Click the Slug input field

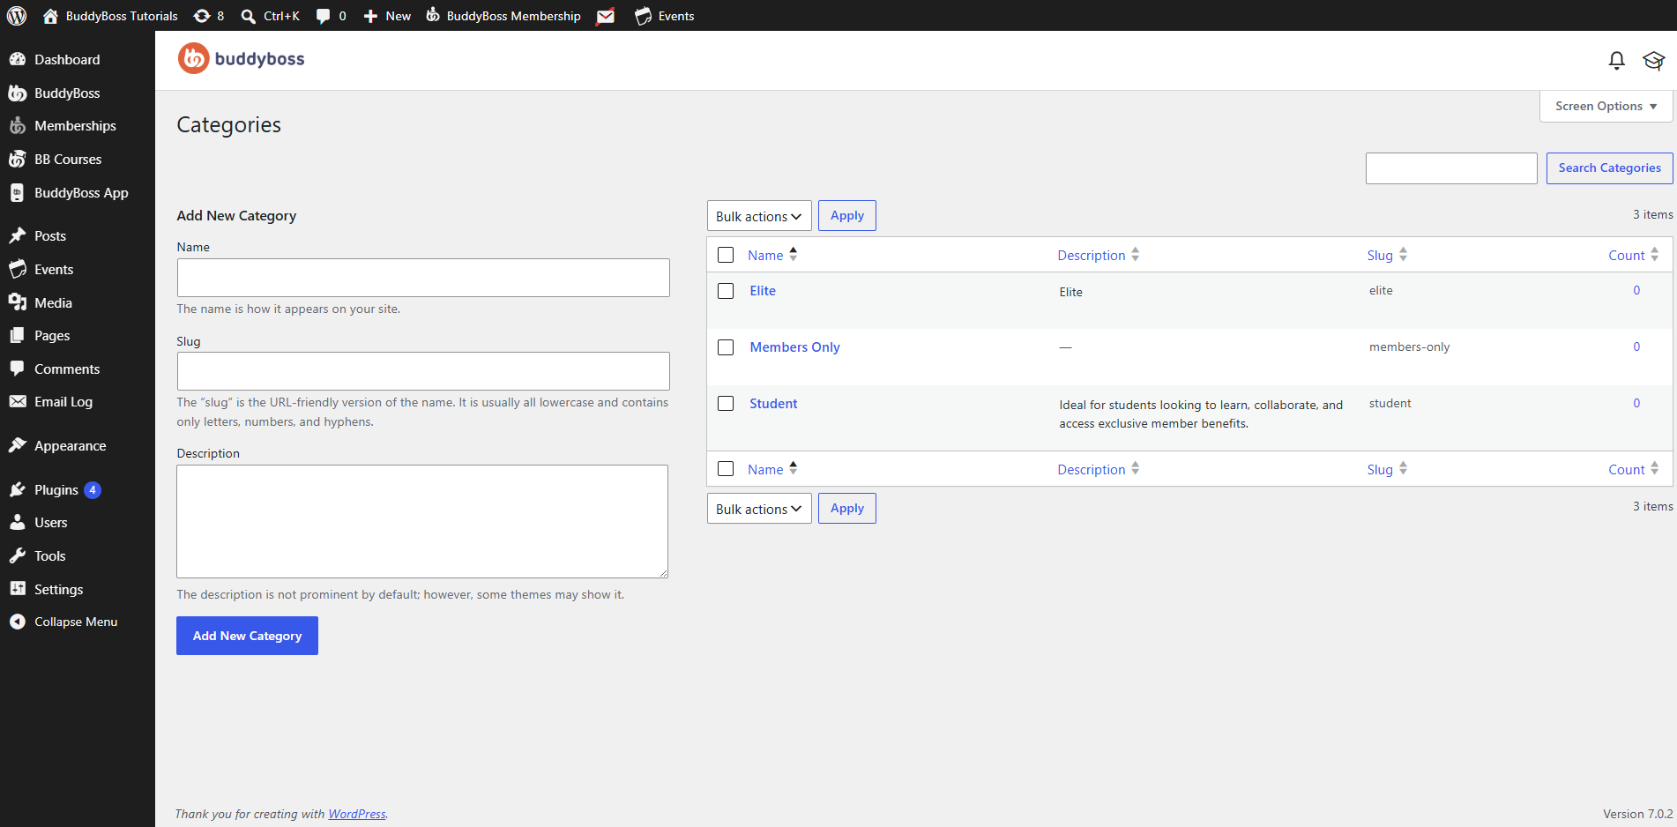[423, 371]
